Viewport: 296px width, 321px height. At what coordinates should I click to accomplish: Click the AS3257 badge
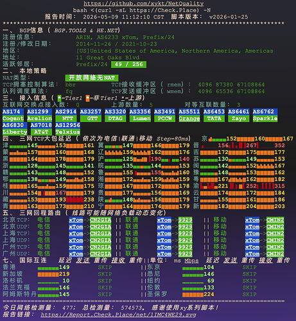(x=91, y=112)
